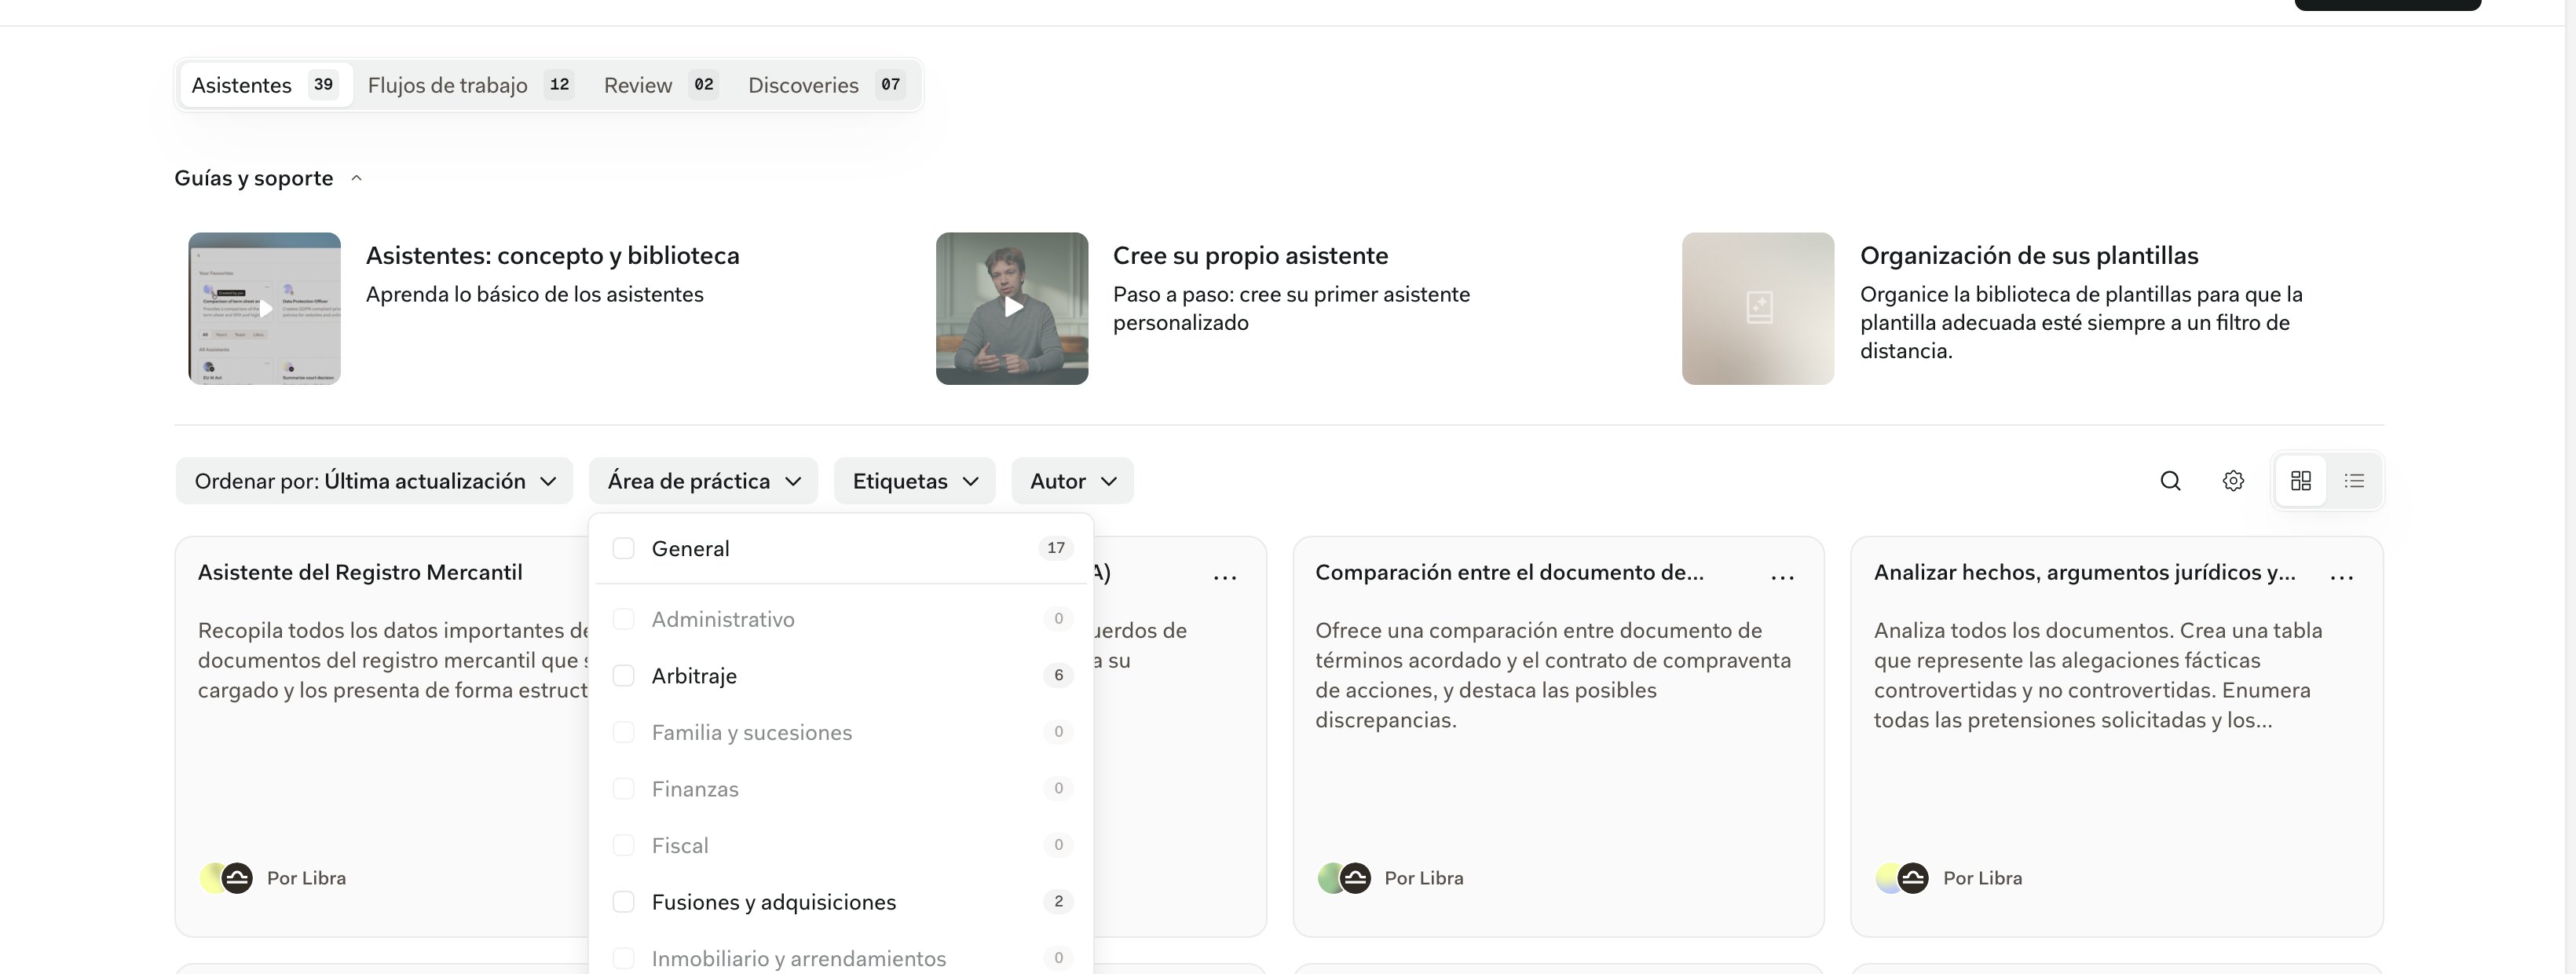
Task: Open the Comparación entre el documento de... card title
Action: 1509,572
